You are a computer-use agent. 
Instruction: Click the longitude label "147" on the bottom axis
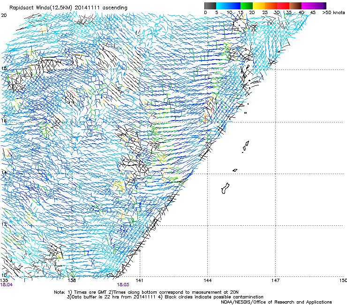click(276, 281)
